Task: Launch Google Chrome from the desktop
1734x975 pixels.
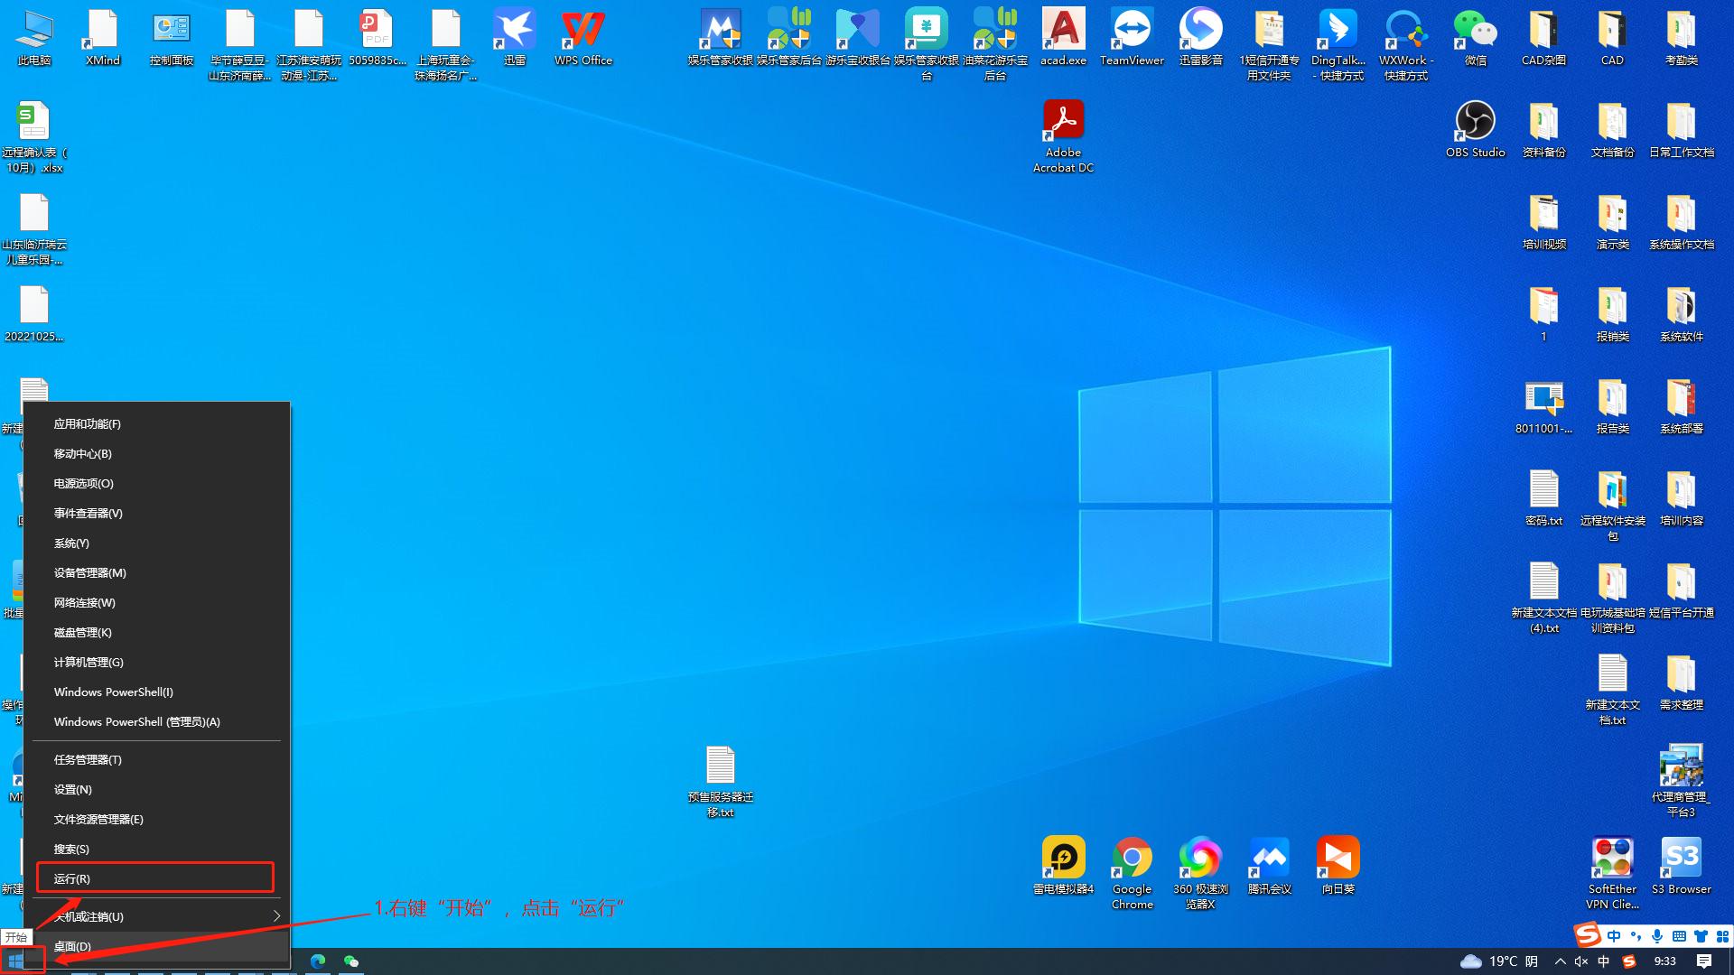Action: 1133,874
